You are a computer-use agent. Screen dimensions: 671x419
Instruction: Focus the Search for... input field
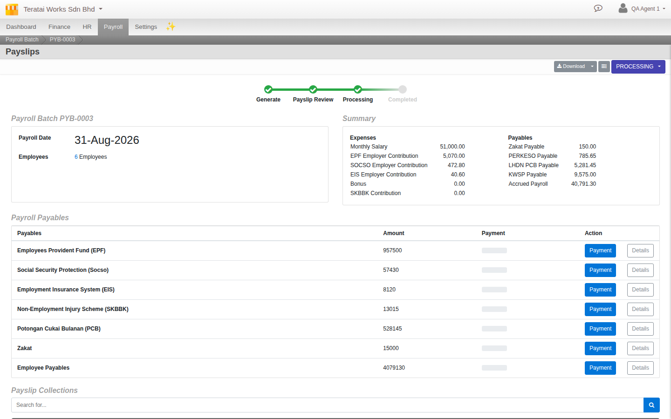pos(327,405)
